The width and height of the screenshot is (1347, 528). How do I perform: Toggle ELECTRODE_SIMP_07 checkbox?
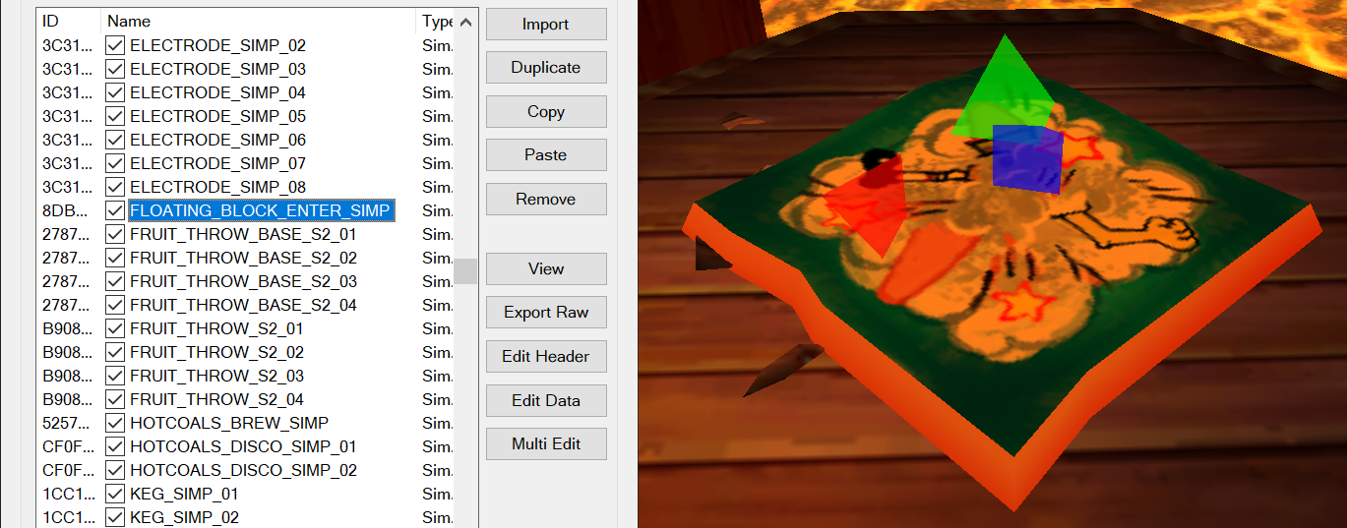click(x=115, y=163)
